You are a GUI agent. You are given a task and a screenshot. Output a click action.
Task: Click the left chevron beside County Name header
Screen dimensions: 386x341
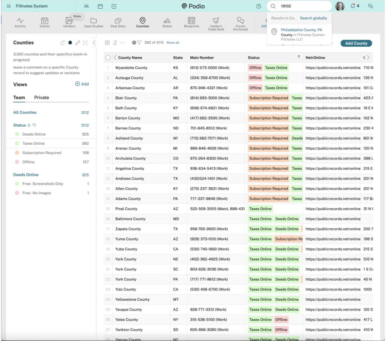(x=115, y=57)
